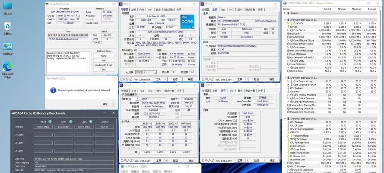Open the Microsoft Edge desktop icon

pos(8,67)
